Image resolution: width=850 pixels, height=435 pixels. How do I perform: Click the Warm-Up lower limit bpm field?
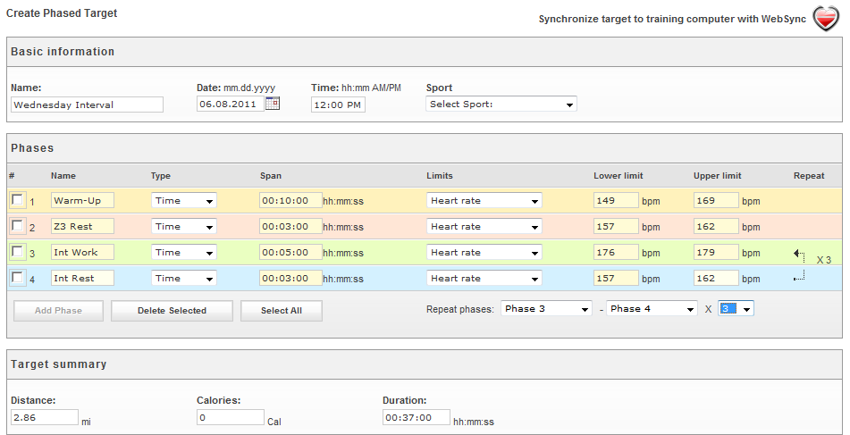616,201
